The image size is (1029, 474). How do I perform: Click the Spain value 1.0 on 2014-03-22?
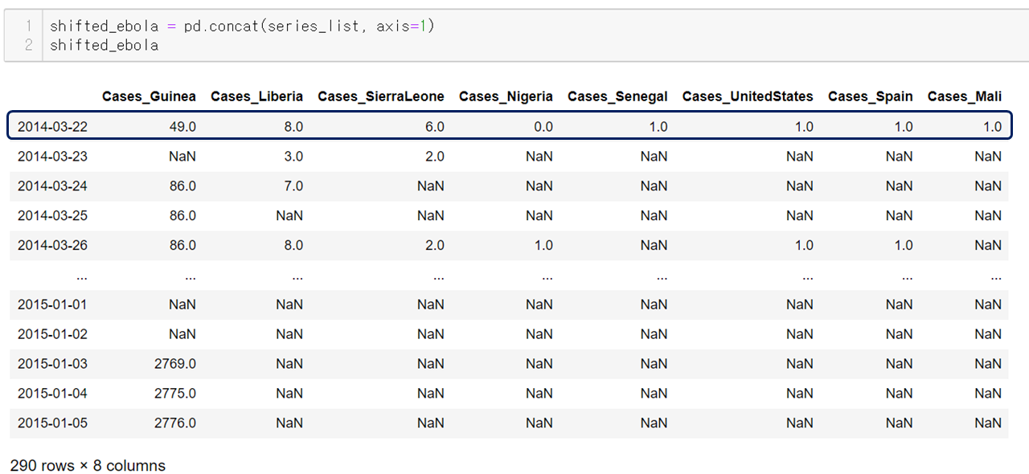[903, 127]
